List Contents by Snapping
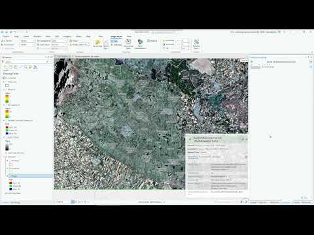The image size is (314, 235). pos(26,67)
